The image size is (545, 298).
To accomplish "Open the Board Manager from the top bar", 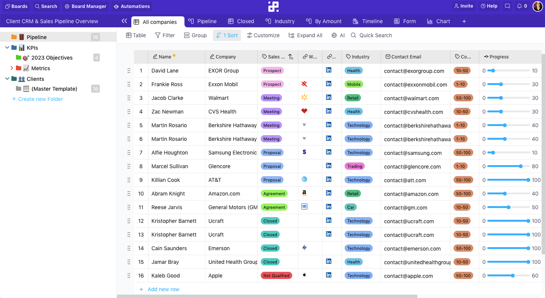I will [85, 6].
